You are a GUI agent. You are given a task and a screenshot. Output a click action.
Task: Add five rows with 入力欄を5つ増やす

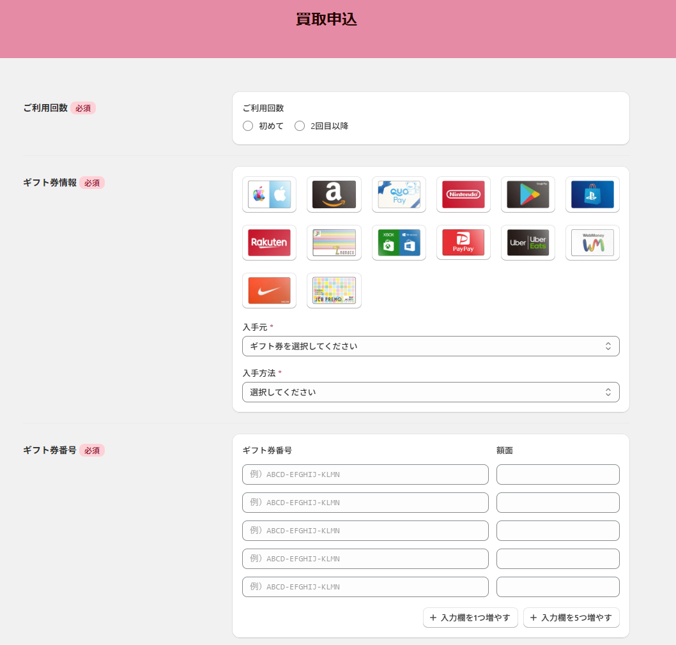(571, 618)
